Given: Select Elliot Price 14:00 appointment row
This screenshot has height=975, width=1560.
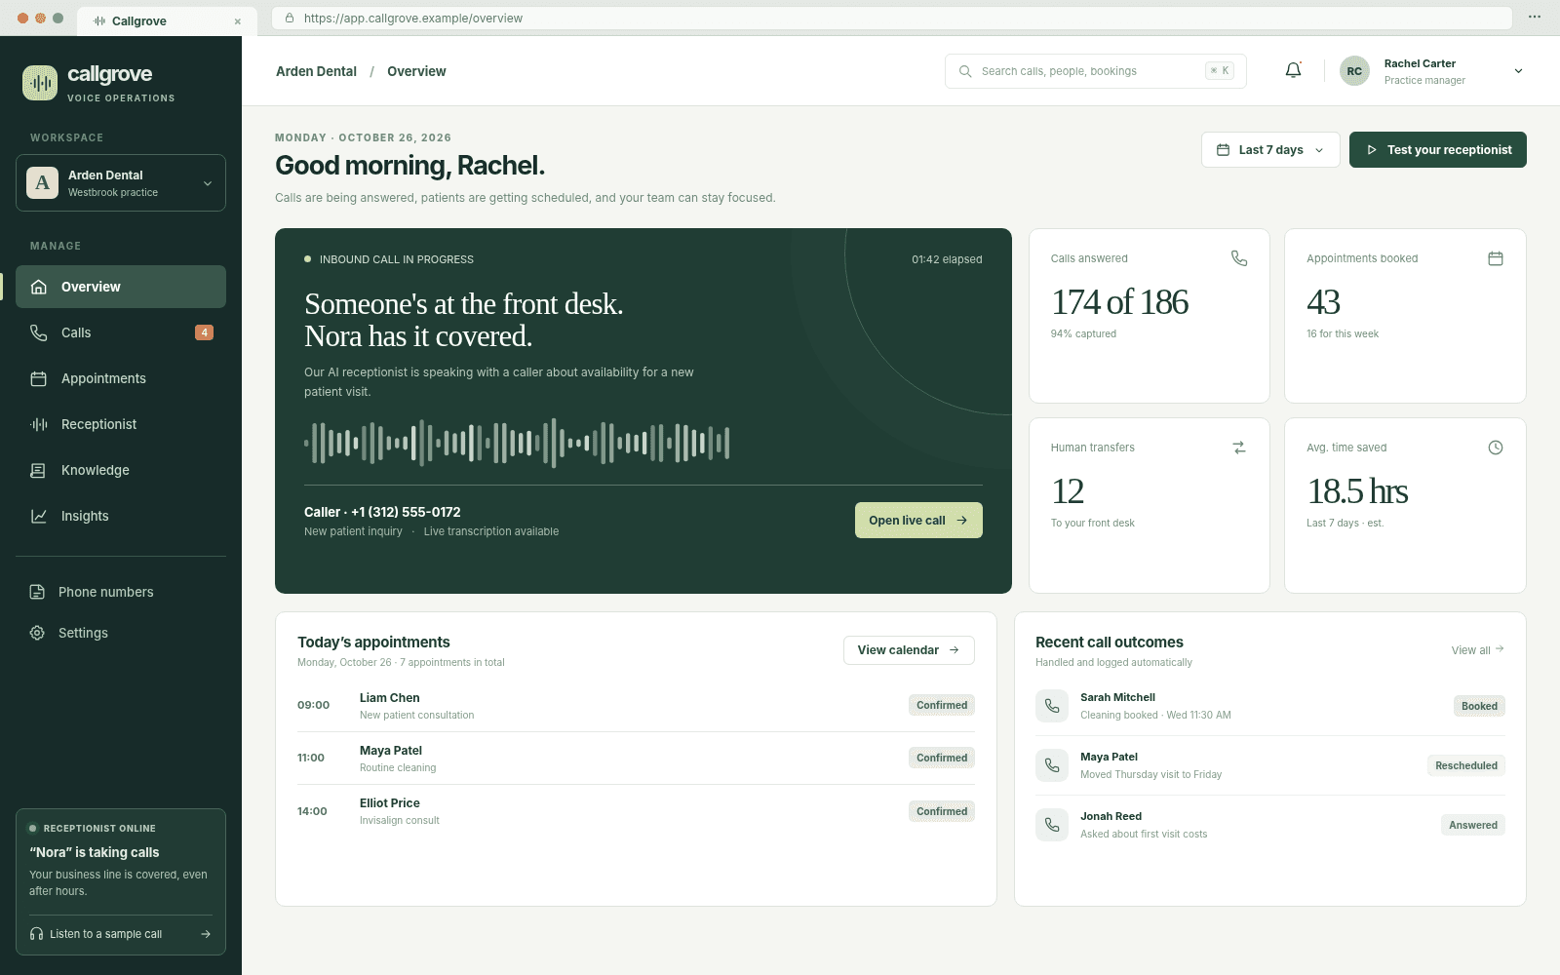Looking at the screenshot, I should 636,811.
